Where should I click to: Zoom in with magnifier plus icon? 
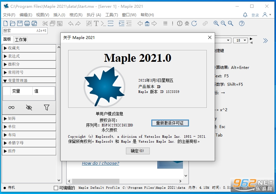click(x=216, y=23)
